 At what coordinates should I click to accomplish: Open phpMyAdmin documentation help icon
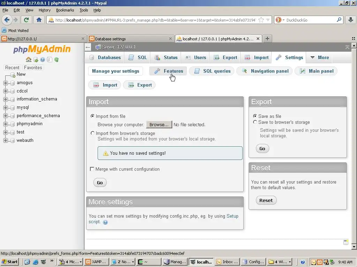[x=43, y=59]
